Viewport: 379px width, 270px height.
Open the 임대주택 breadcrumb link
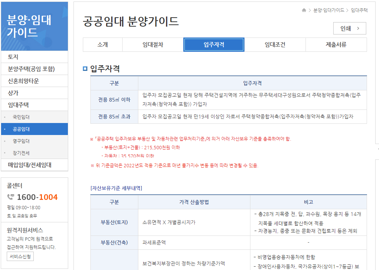click(x=360, y=10)
